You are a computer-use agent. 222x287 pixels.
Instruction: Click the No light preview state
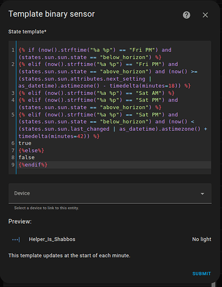[201, 239]
